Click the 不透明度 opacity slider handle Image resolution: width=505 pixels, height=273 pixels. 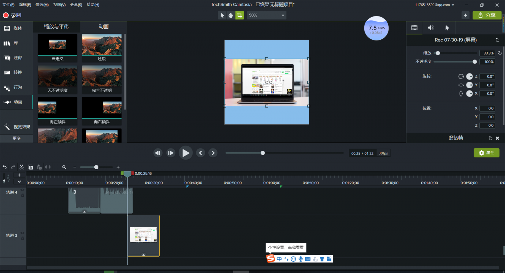(475, 62)
